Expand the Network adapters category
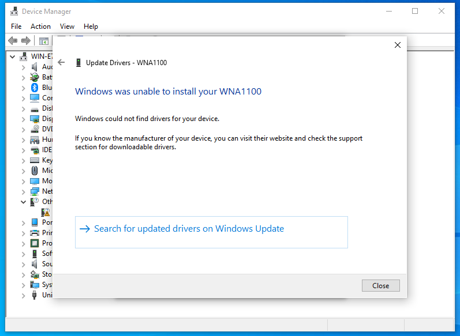This screenshot has width=460, height=336. tap(24, 191)
